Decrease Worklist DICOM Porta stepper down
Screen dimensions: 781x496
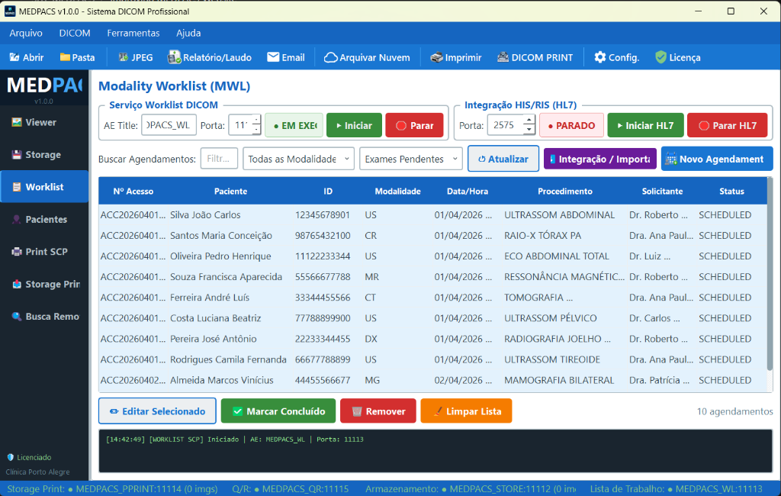[256, 130]
